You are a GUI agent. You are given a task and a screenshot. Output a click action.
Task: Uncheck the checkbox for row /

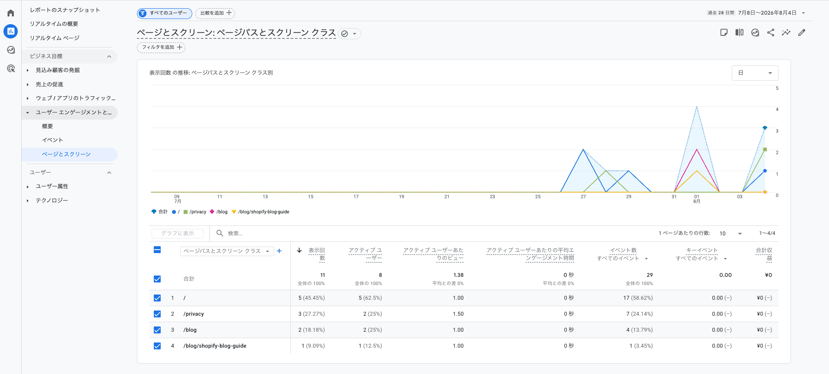point(157,298)
